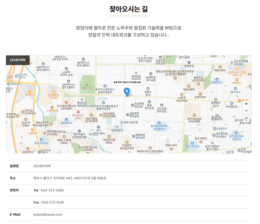The width and height of the screenshot is (260, 224).
Task: Click 하이젠시티 marker on map
Action: click(231, 104)
